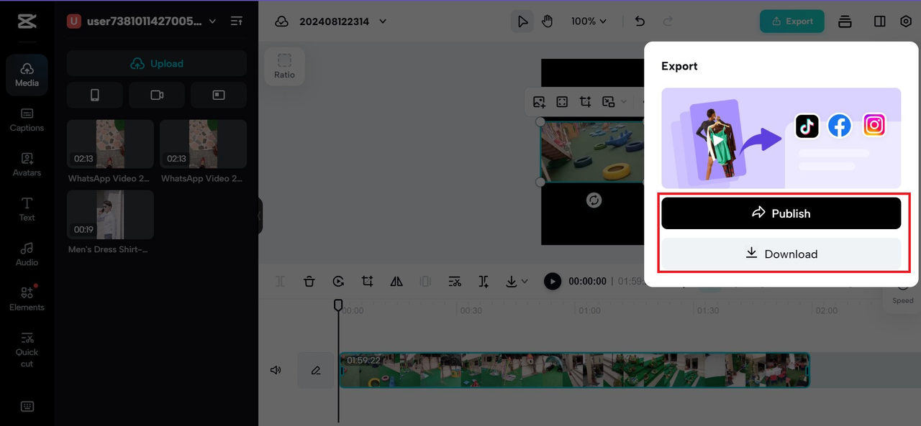Click the Publish button
The height and width of the screenshot is (426, 921).
[781, 213]
